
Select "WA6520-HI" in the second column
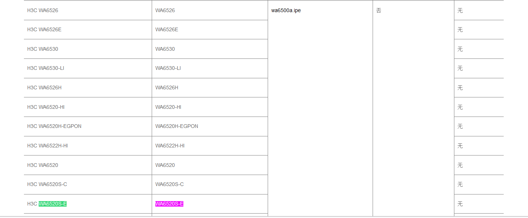coord(168,107)
